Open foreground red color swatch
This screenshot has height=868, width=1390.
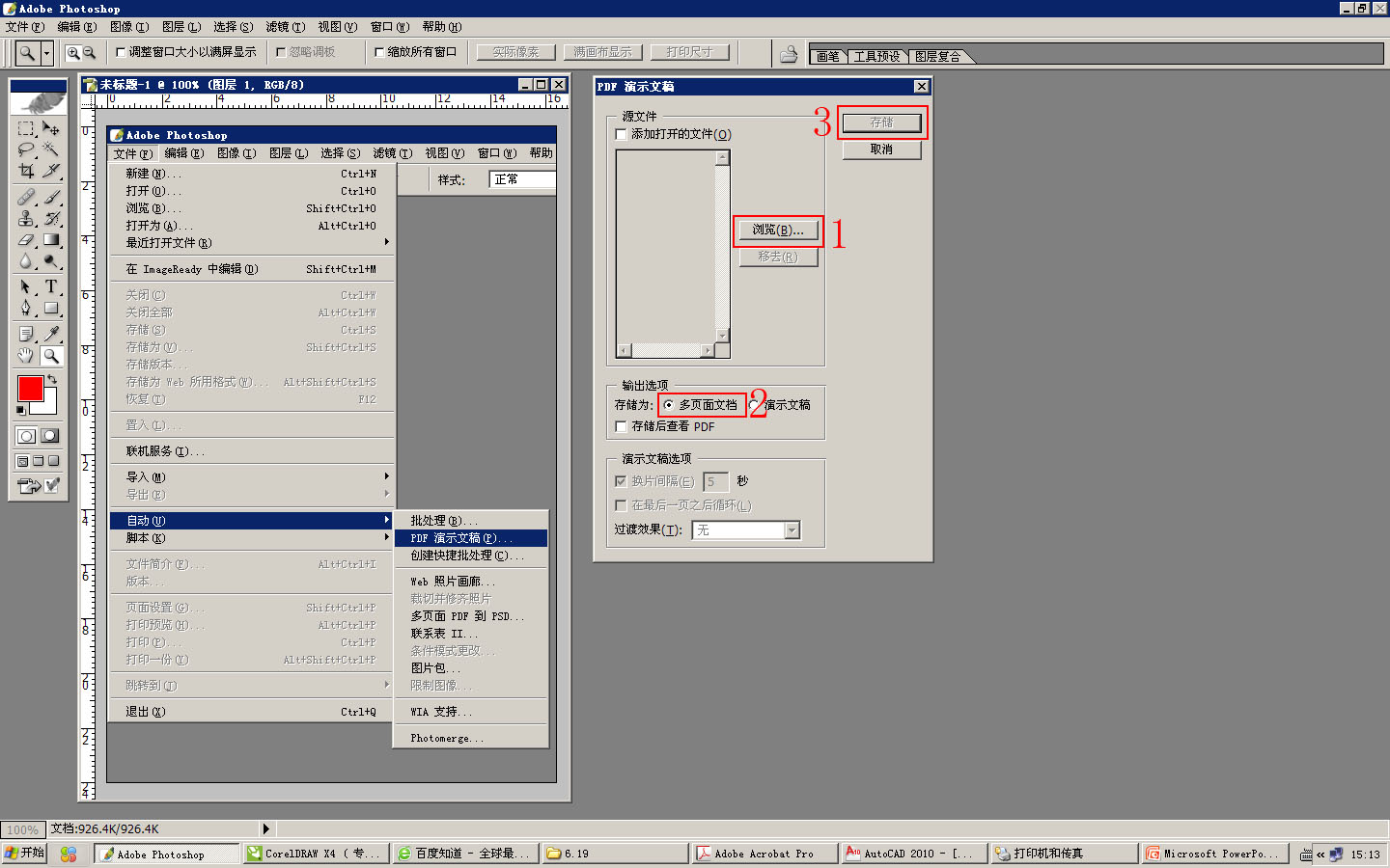pos(30,388)
